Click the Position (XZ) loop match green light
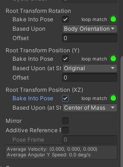Viewport: 123px width, 167px height. (x=113, y=98)
